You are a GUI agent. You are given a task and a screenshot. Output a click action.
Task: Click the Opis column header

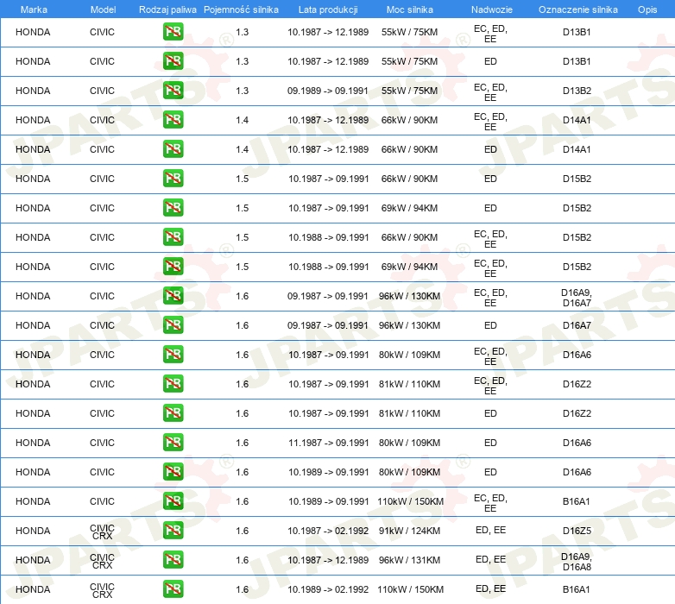647,9
